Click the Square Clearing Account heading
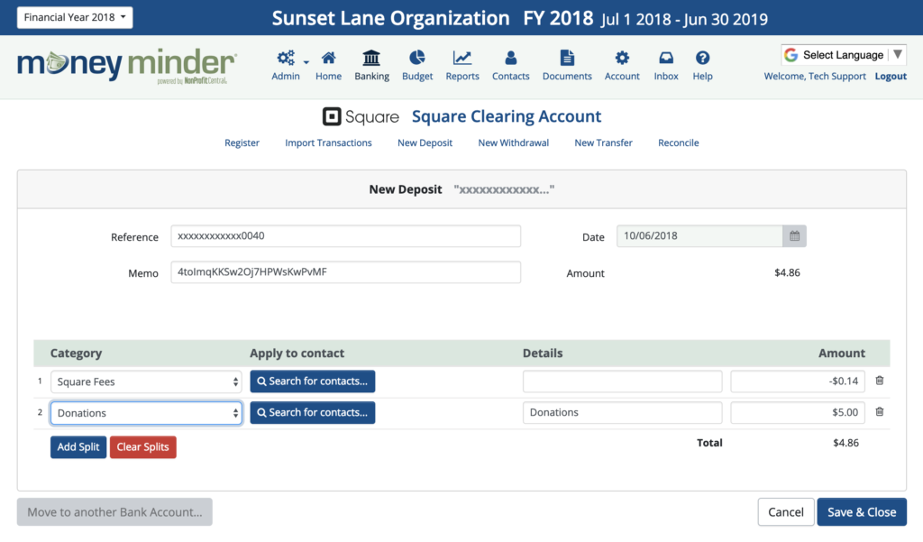This screenshot has width=923, height=542. tap(507, 116)
